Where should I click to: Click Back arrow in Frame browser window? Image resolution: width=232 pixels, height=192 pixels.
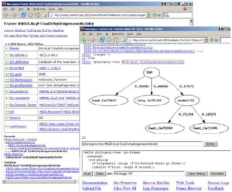point(6,15)
